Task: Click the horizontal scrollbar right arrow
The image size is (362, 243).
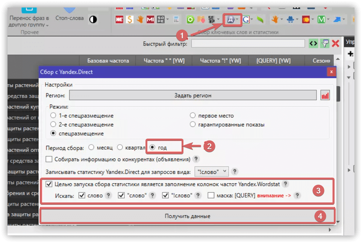Action: coord(330,229)
